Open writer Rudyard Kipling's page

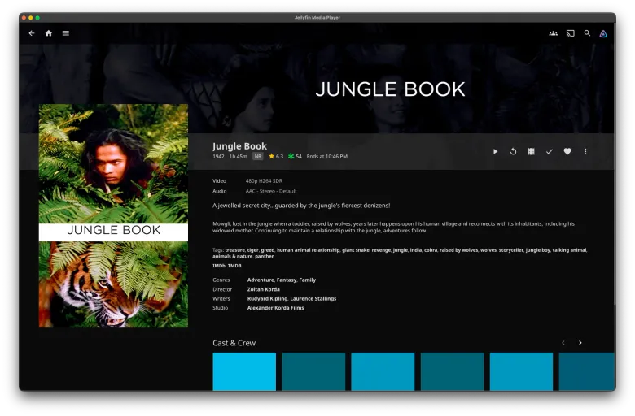pyautogui.click(x=267, y=299)
